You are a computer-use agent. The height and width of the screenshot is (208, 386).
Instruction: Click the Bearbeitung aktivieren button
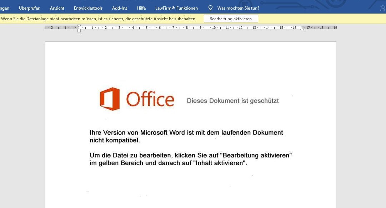pyautogui.click(x=231, y=19)
